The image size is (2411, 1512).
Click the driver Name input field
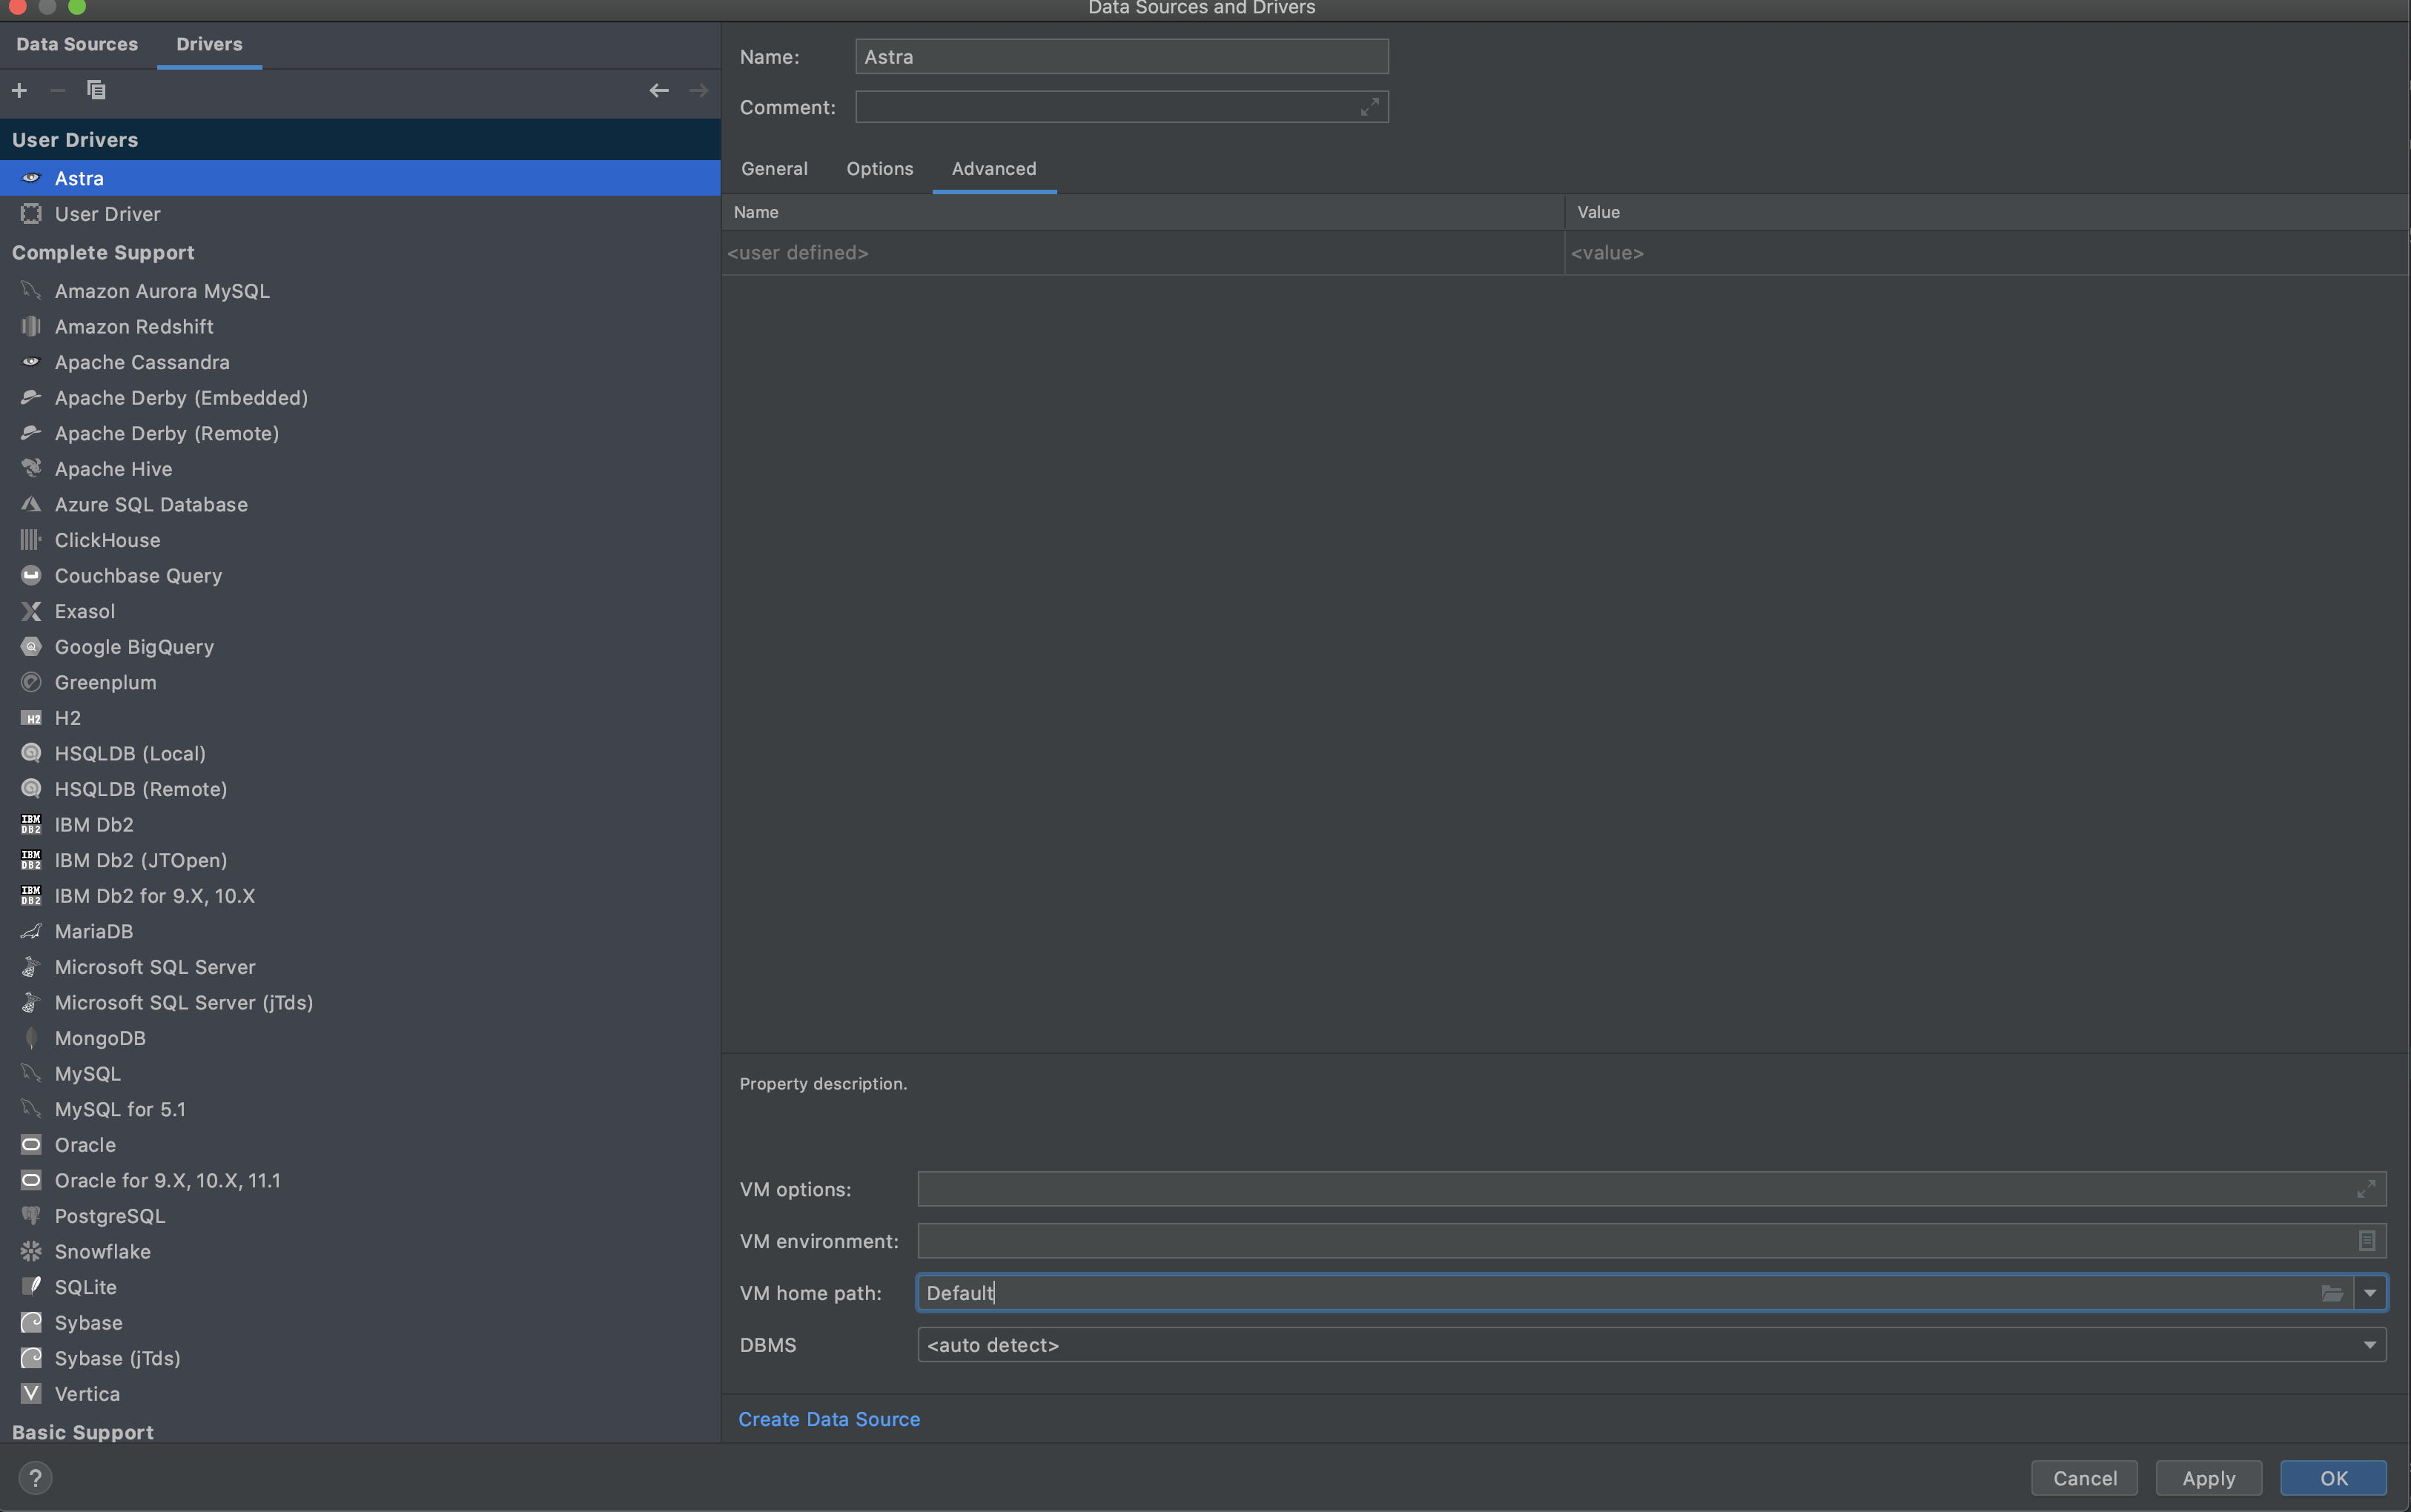pyautogui.click(x=1121, y=57)
